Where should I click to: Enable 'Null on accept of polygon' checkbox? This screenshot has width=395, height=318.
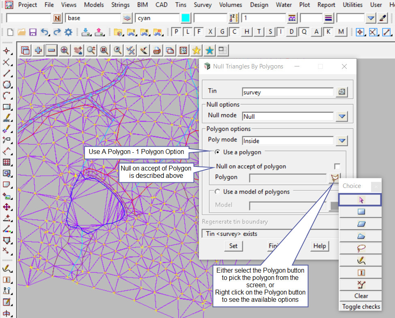click(x=337, y=166)
